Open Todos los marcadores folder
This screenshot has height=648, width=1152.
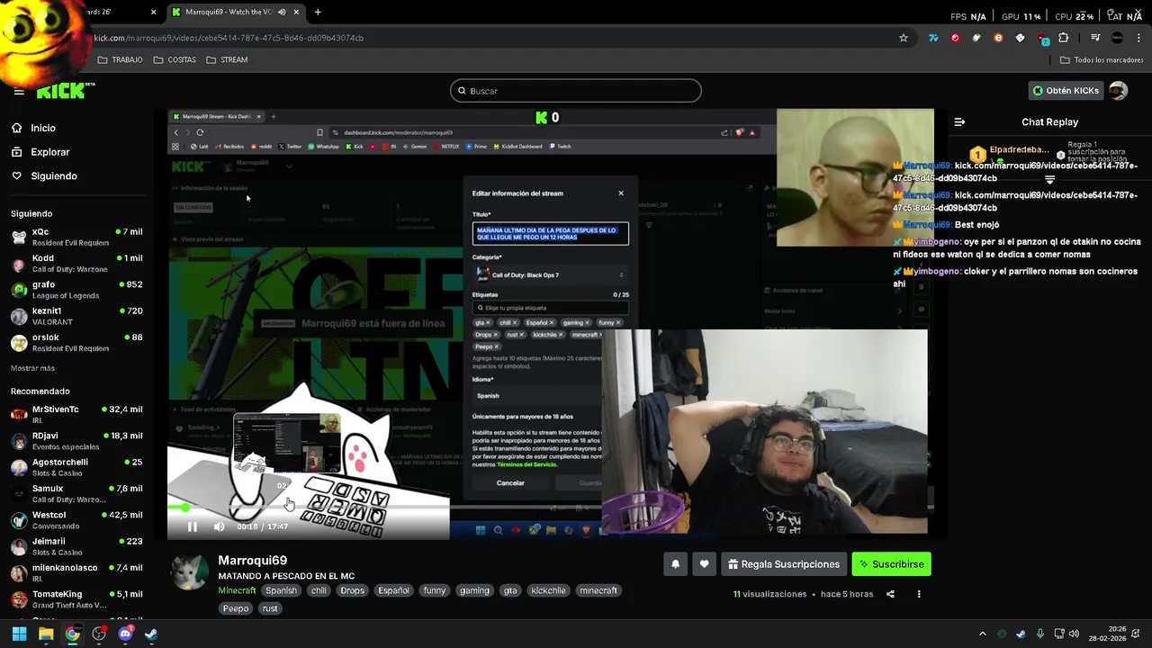coord(1102,59)
